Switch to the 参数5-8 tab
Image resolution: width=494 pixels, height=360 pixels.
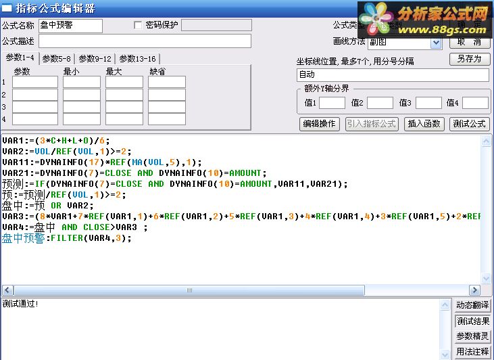[x=56, y=59]
